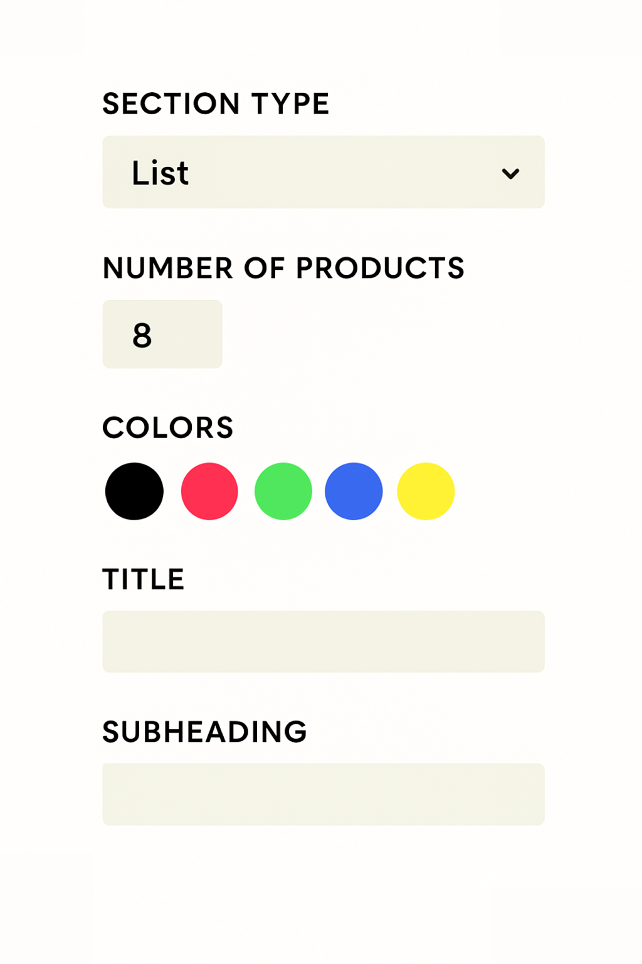Click the Colors heading
This screenshot has width=642, height=964.
[x=167, y=427]
